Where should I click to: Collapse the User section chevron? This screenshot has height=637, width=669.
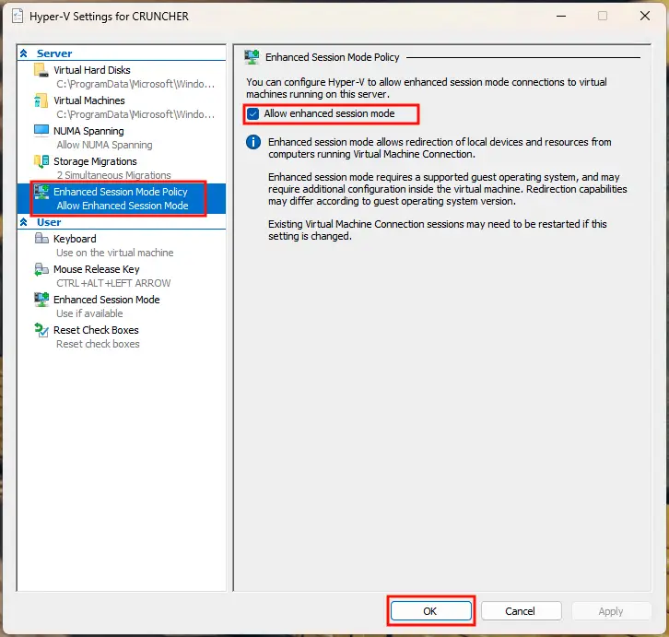pos(24,222)
